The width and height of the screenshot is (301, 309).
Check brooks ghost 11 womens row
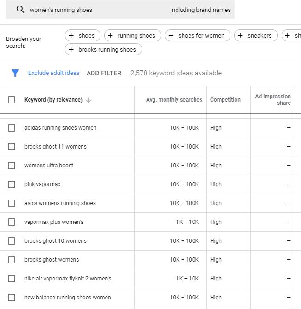[12, 147]
